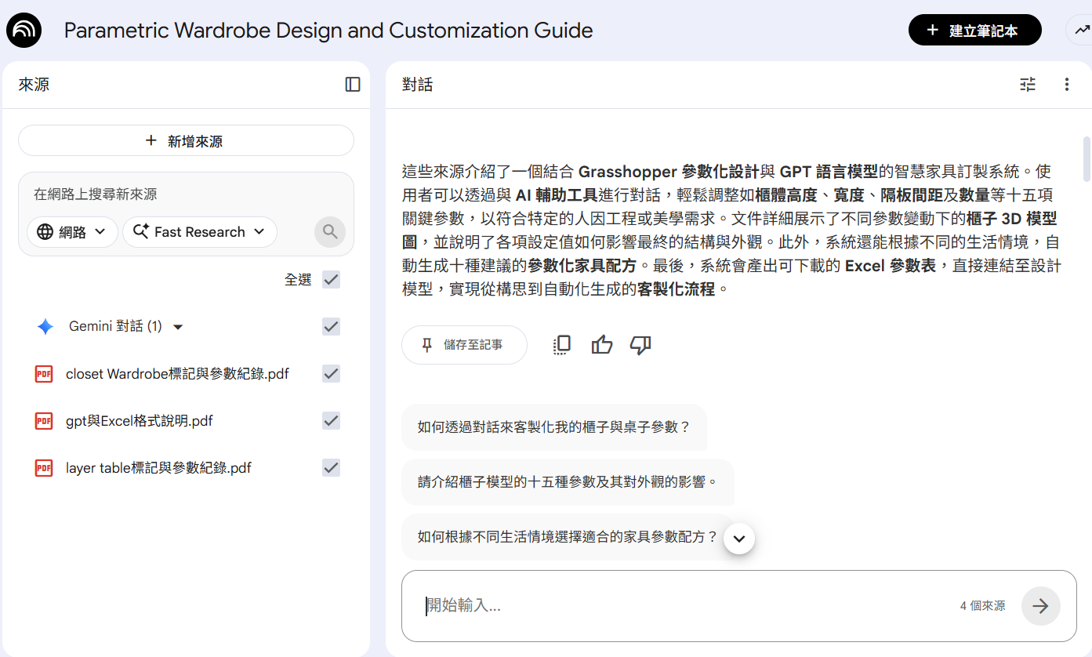Click the Gemini star icon
The width and height of the screenshot is (1092, 657).
[x=45, y=327]
